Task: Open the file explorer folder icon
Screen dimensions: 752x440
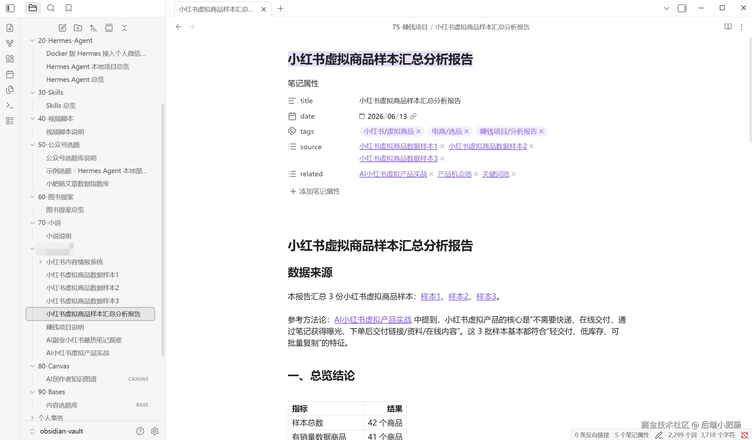Action: point(33,8)
